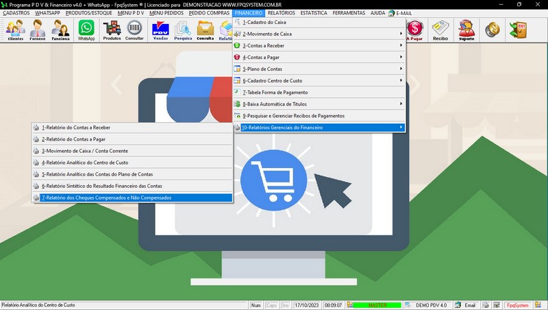The height and width of the screenshot is (310, 548).
Task: Select 3-Movimento de Caixa / Conta Corrente
Action: (132, 151)
